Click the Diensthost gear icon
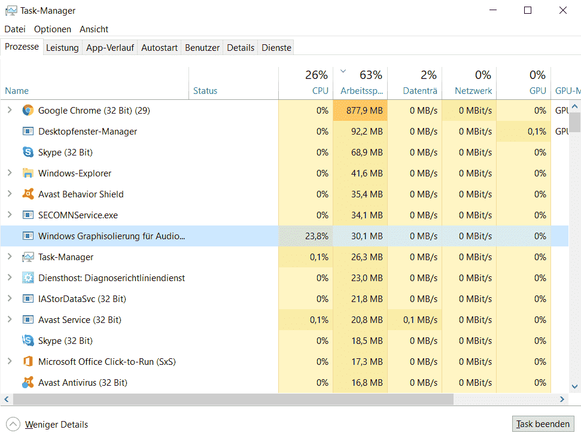The height and width of the screenshot is (442, 581). (28, 278)
